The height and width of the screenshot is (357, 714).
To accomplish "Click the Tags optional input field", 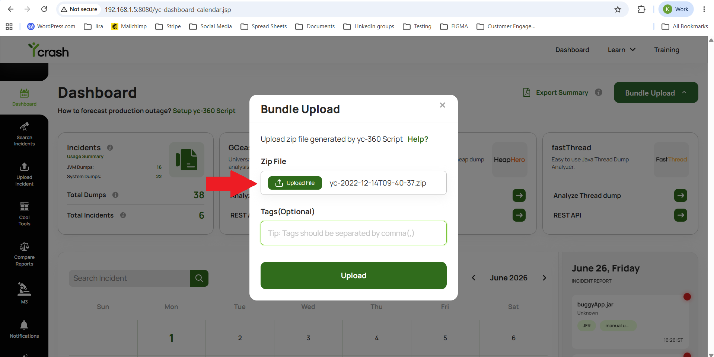I will point(354,233).
